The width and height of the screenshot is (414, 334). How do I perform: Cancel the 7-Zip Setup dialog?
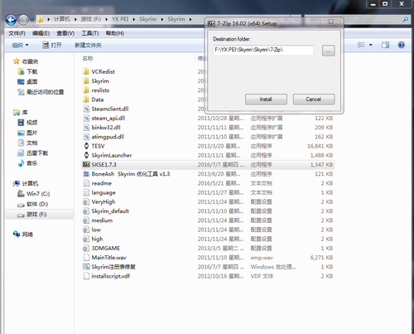coord(314,99)
